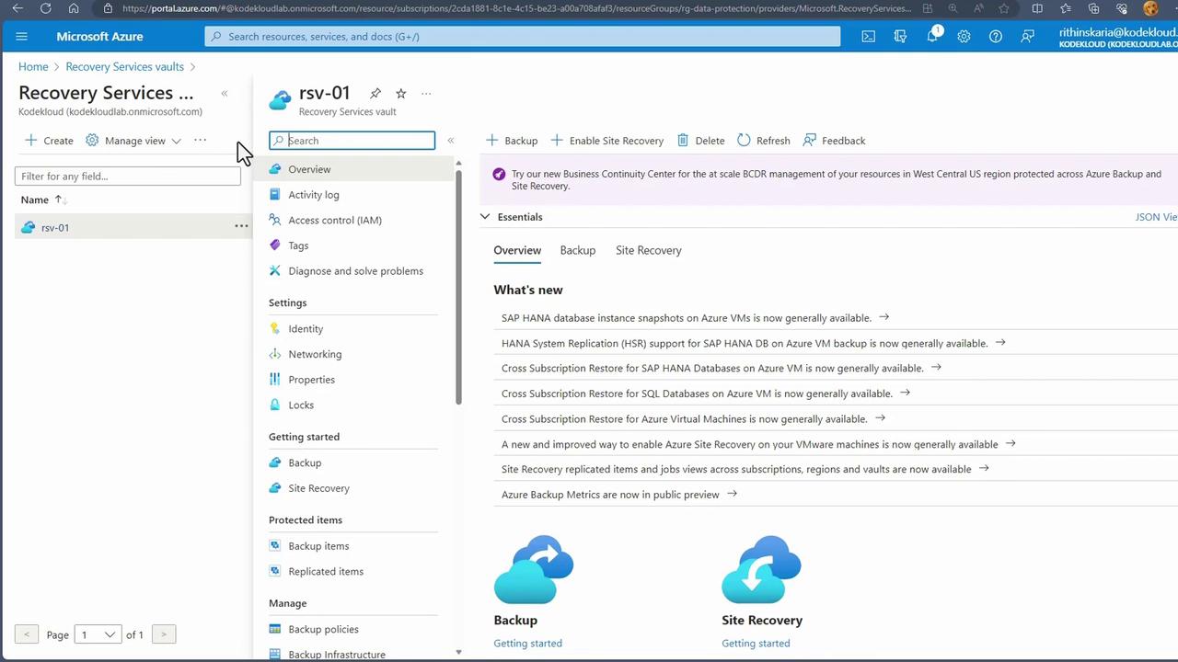Open Diagnose and solve problems
Viewport: 1178px width, 662px height.
(x=353, y=271)
